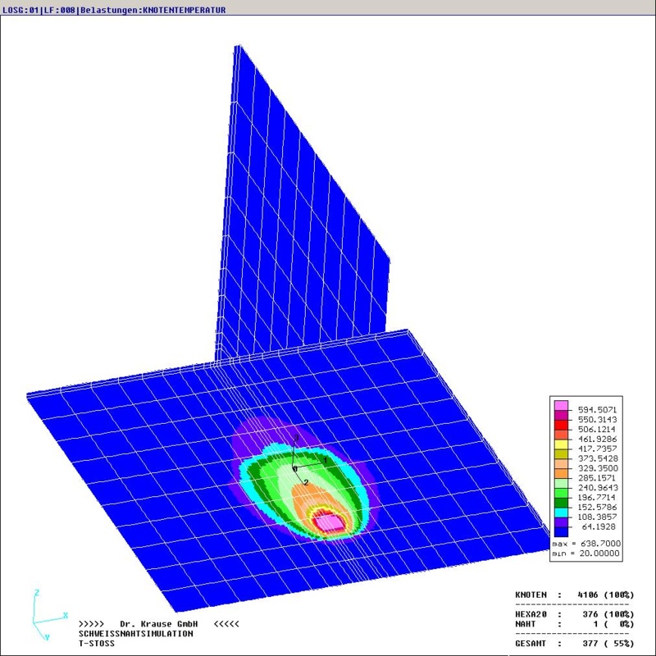The width and height of the screenshot is (656, 656).
Task: Click the dark blue bottom legend swatch
Action: (561, 531)
